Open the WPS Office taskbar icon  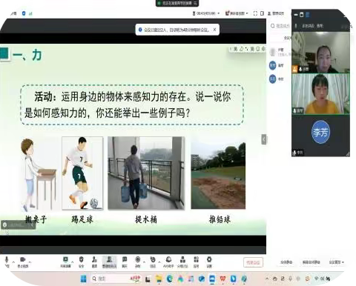tap(222, 279)
